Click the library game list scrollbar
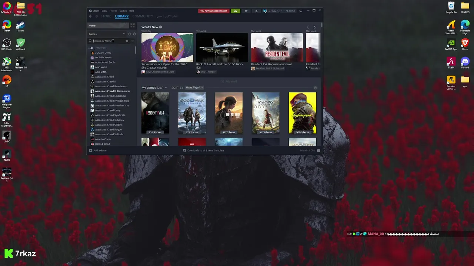 tap(136, 50)
